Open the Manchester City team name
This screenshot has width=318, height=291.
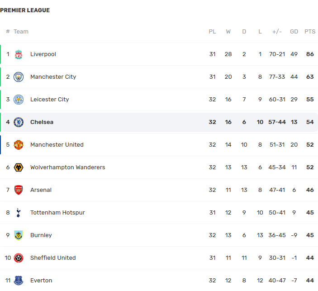(x=53, y=77)
